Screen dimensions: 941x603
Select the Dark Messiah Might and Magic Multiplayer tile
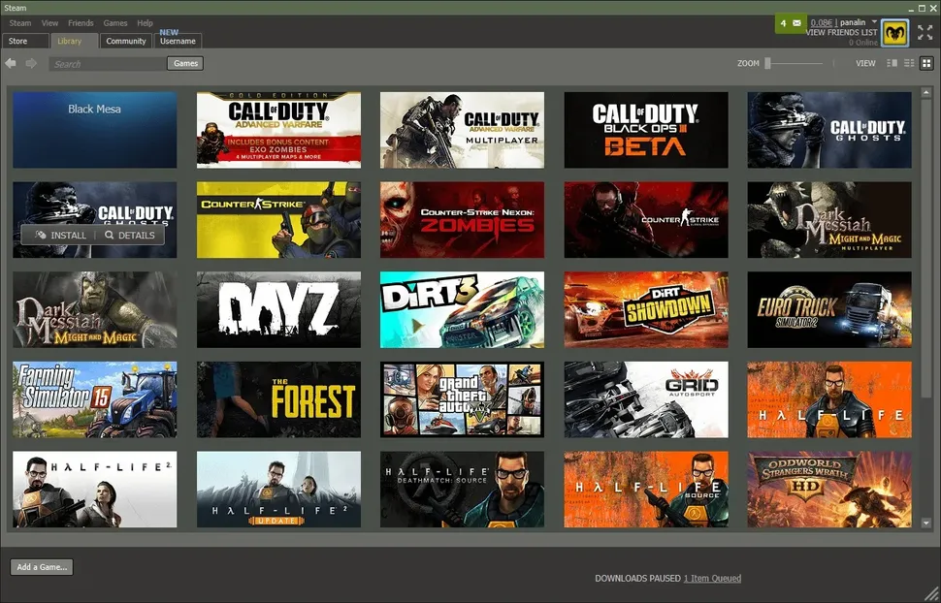tap(829, 220)
